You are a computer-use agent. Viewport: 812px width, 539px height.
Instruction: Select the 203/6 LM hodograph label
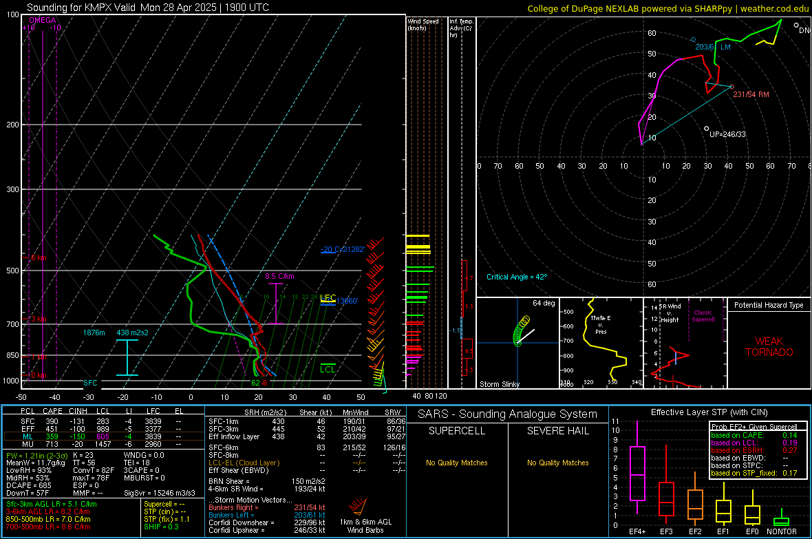coord(713,47)
